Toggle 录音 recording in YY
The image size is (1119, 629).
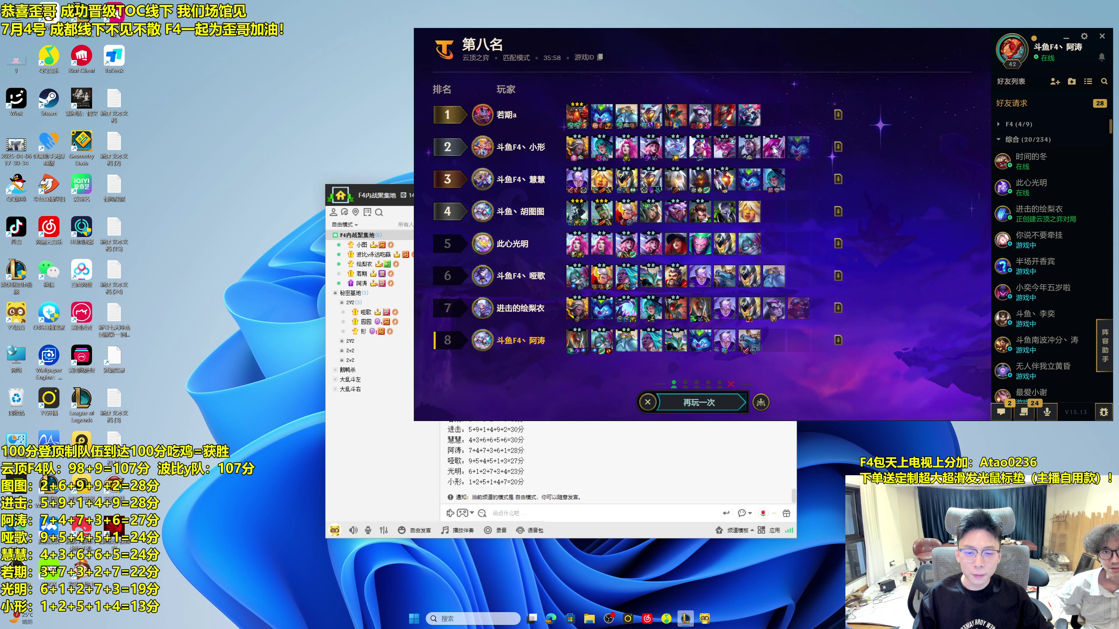point(495,530)
